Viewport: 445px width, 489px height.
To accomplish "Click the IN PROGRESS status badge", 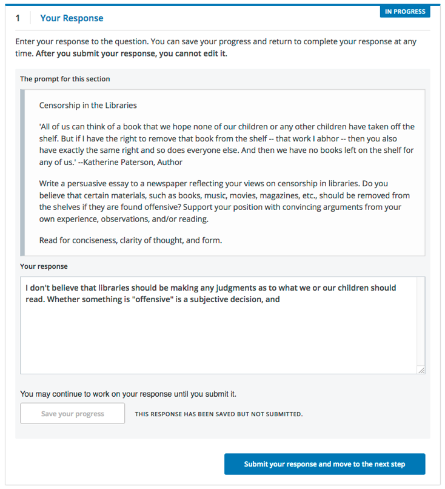I will (x=405, y=12).
